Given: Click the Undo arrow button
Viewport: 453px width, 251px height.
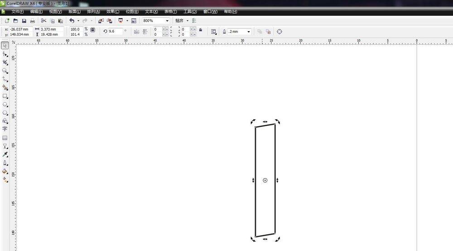Looking at the screenshot, I should pyautogui.click(x=72, y=21).
